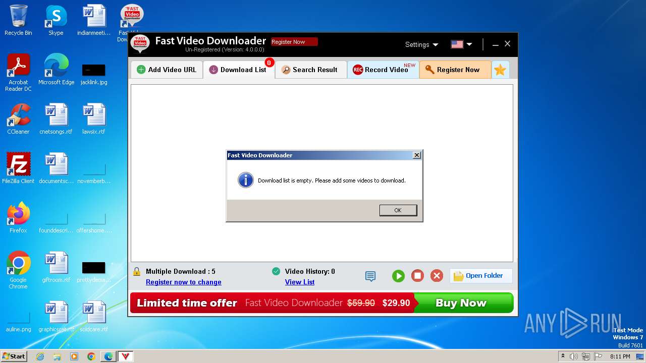Click the volume speaker icon in system tray
The width and height of the screenshot is (646, 363).
click(x=574, y=356)
